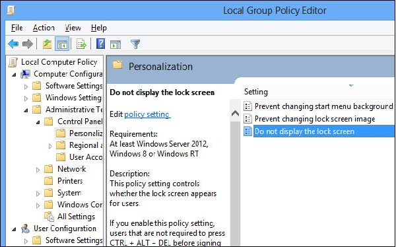
Task: Click icon beside Prevent changing lock screen image
Action: coord(247,119)
